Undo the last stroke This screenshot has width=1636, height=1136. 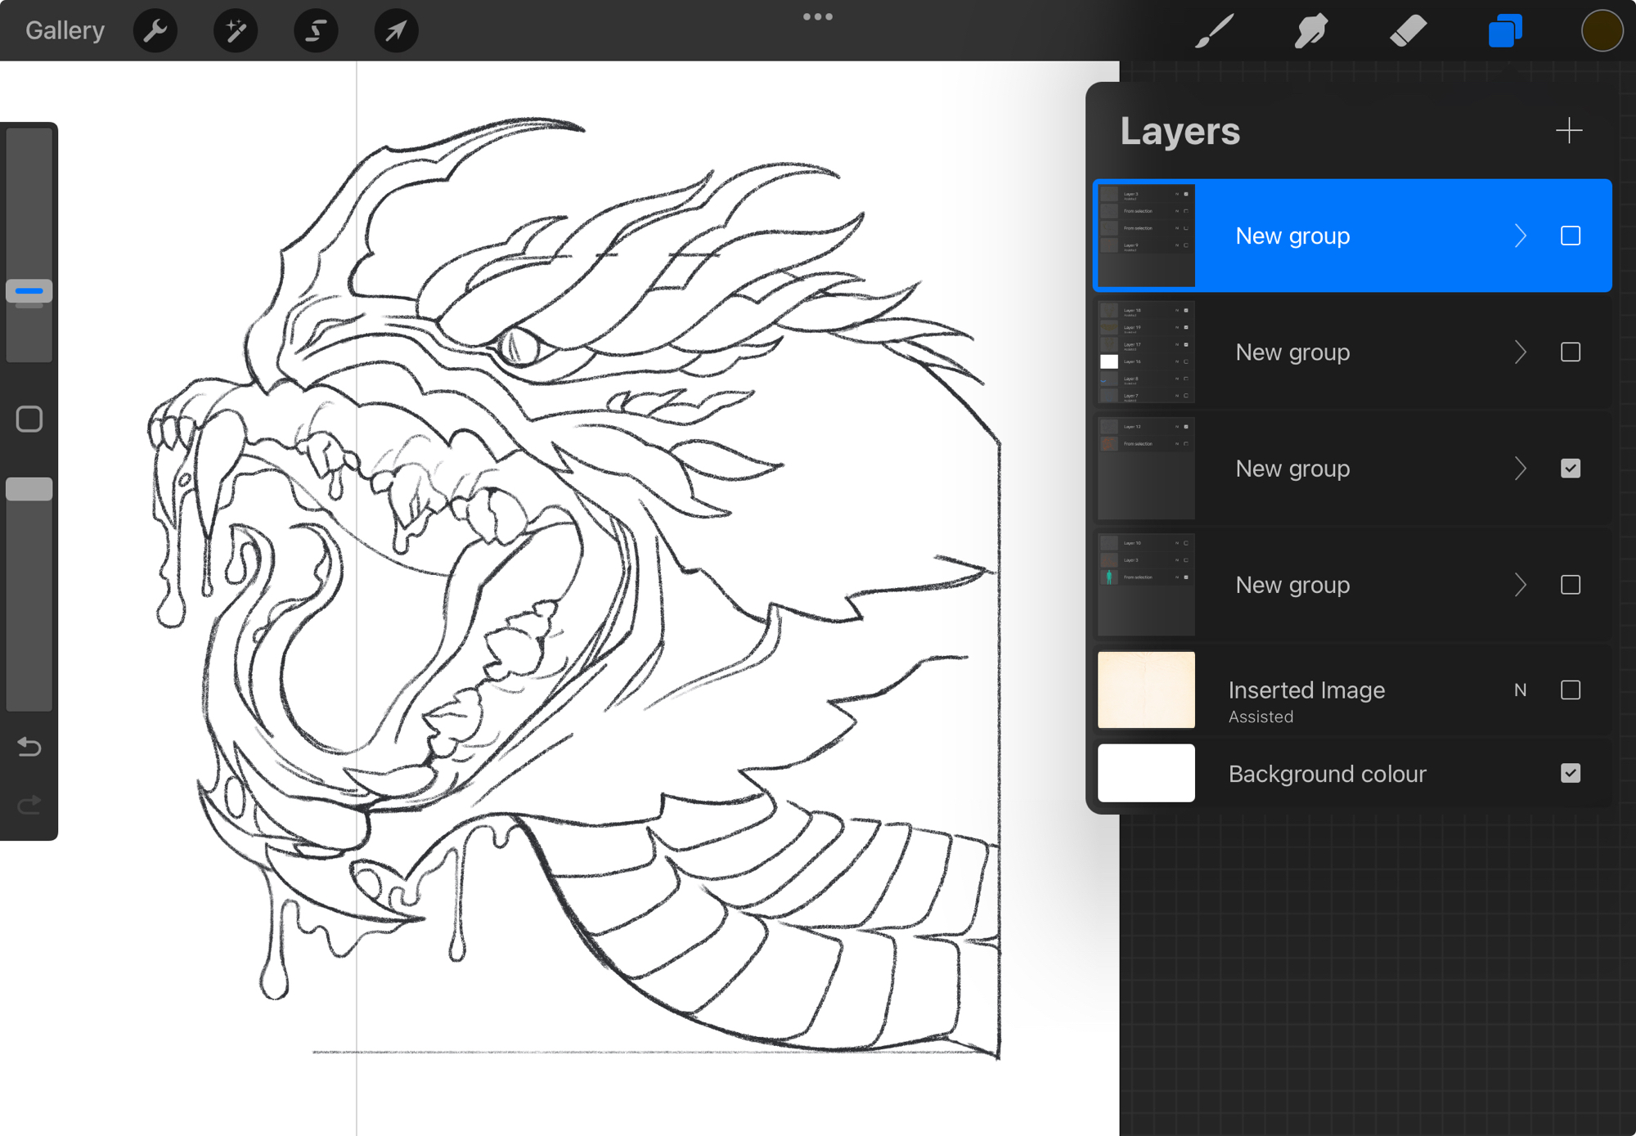[x=29, y=747]
